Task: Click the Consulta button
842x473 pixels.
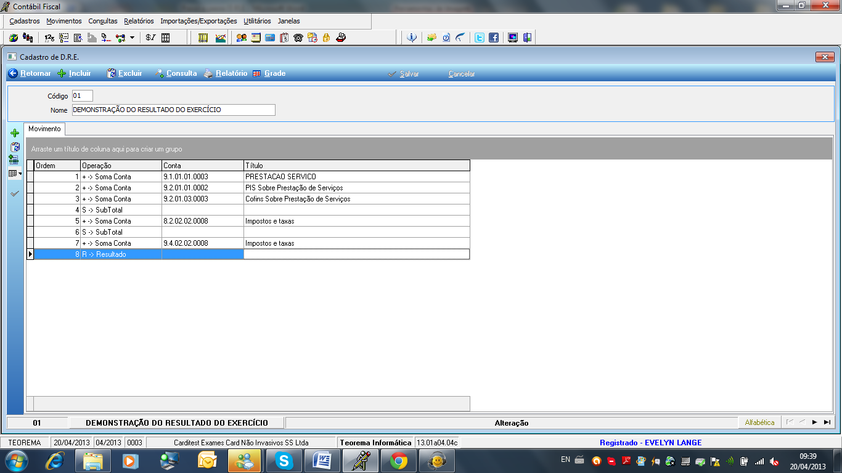Action: [x=176, y=74]
